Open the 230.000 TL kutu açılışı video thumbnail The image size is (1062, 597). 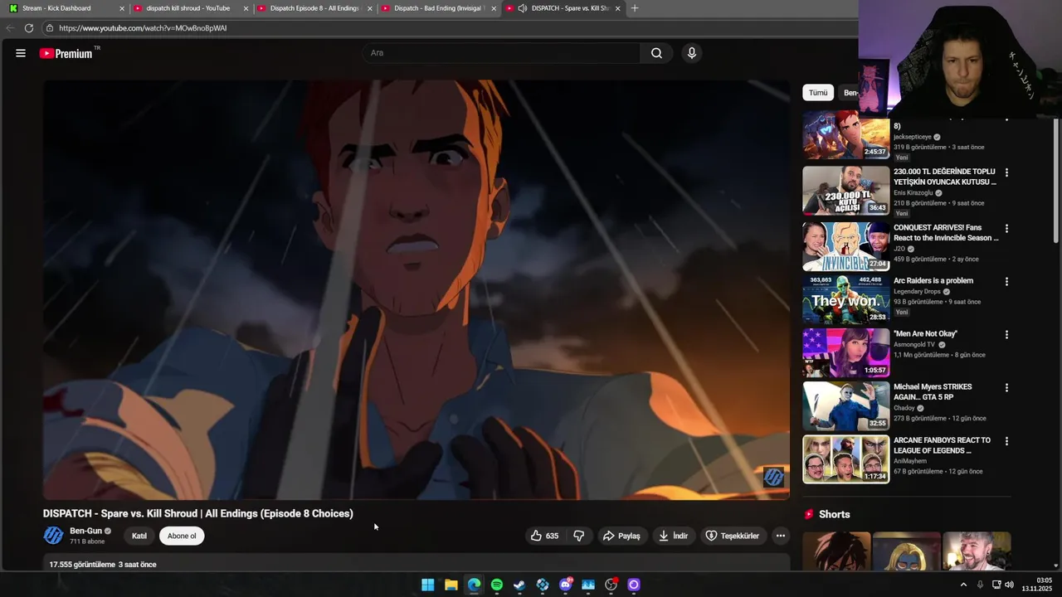[x=845, y=191]
